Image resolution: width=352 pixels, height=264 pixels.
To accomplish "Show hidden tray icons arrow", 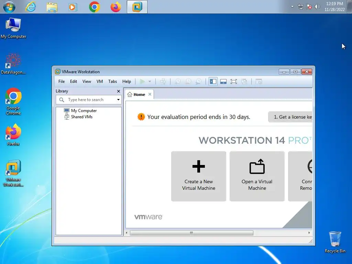I will tap(292, 7).
